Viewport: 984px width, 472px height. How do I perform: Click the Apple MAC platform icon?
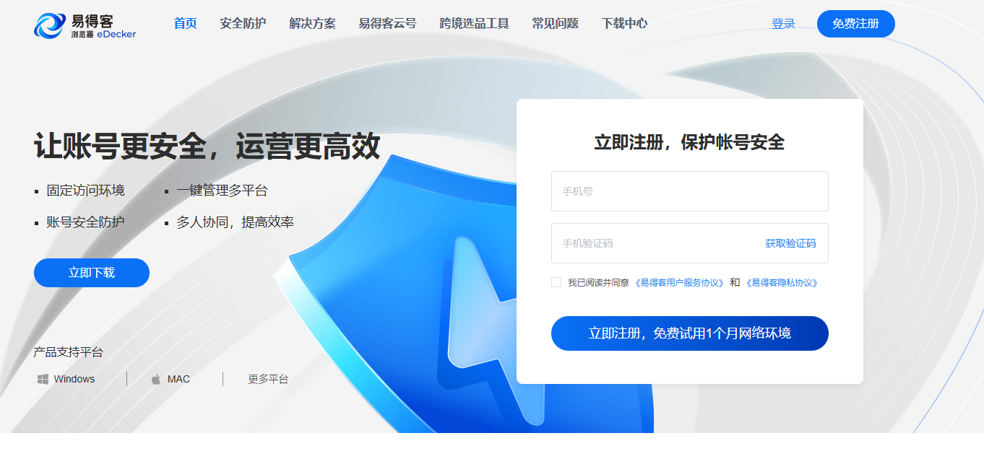point(156,379)
